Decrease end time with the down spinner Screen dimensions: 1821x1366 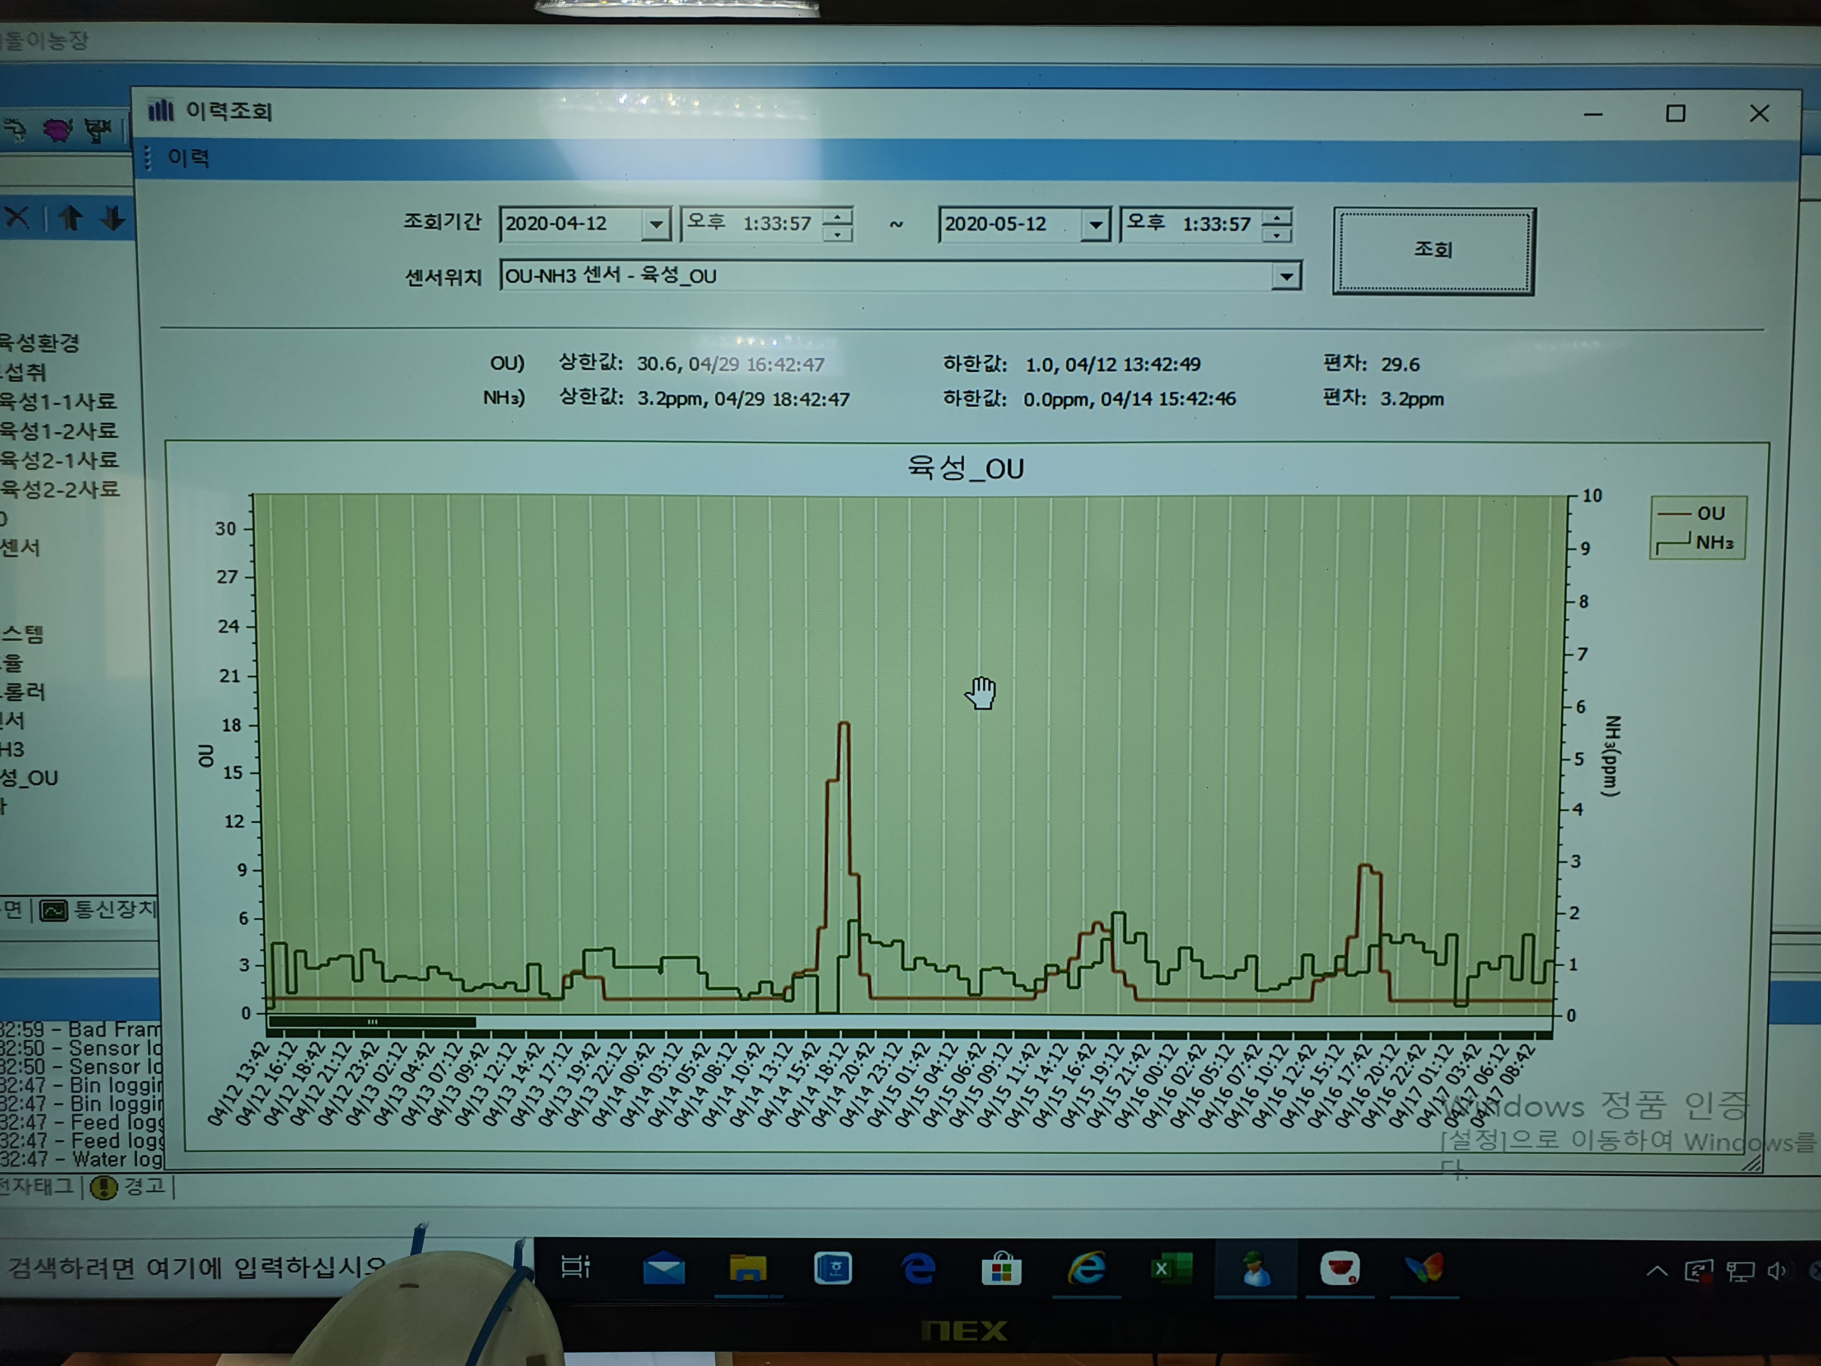pyautogui.click(x=1277, y=234)
